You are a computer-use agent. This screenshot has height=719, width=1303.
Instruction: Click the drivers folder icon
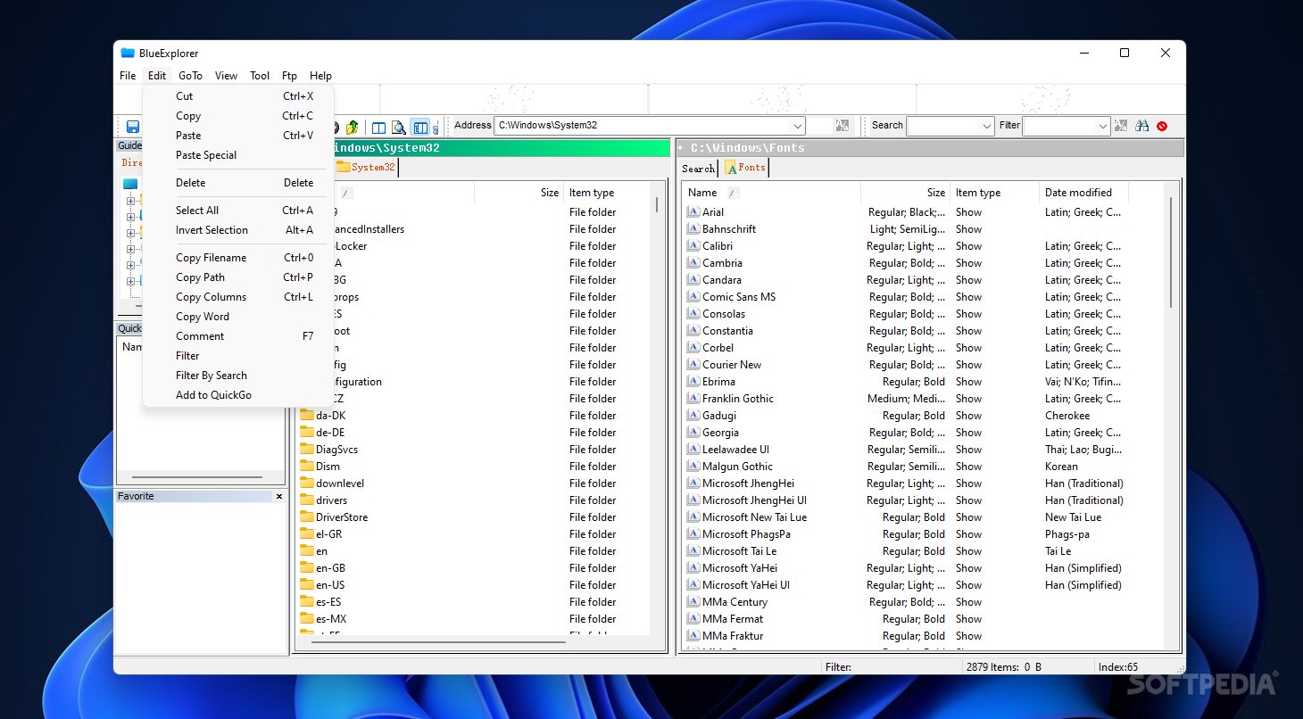(306, 500)
